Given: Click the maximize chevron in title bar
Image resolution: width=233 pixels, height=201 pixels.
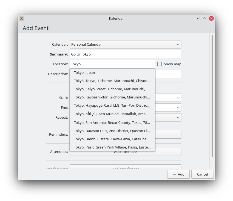Looking at the screenshot, I should 205,18.
